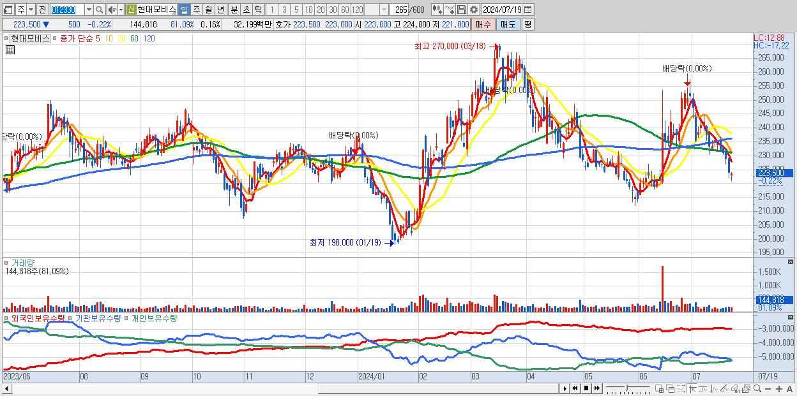Click the date field 2024/07/19
Image resolution: width=797 pixels, height=396 pixels.
click(x=501, y=10)
